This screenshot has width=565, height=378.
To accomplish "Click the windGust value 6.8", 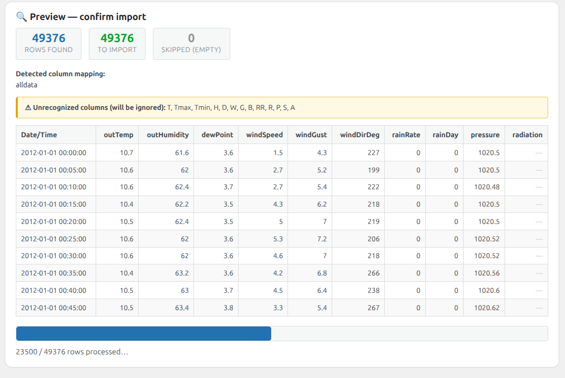I will coord(322,273).
